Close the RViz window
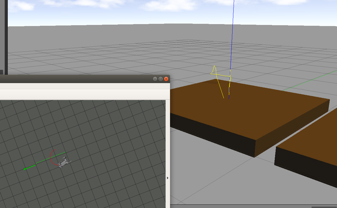The height and width of the screenshot is (208, 337). tap(166, 79)
